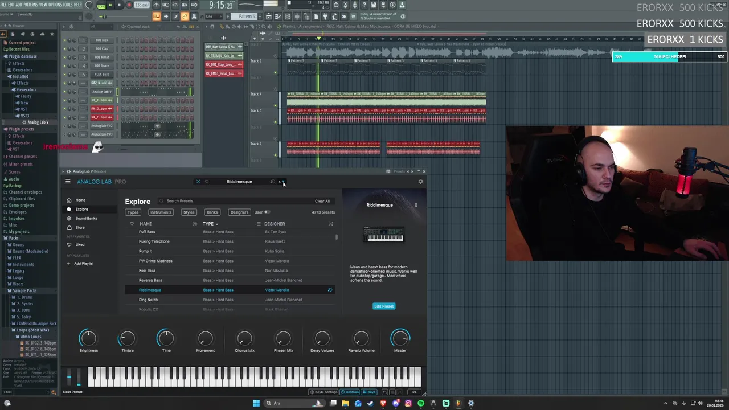Open the Store page in Analog Lab

click(80, 227)
